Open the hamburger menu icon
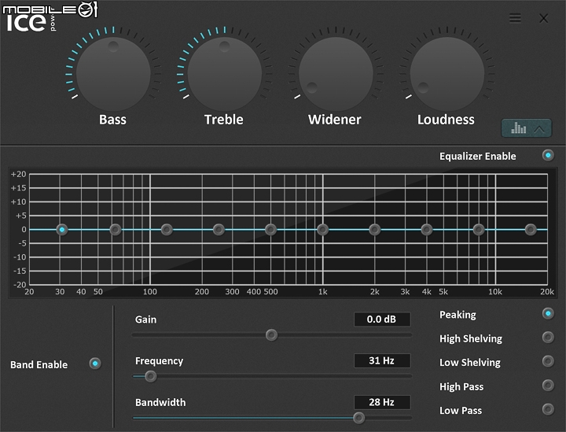Viewport: 566px width, 432px height. (x=515, y=17)
